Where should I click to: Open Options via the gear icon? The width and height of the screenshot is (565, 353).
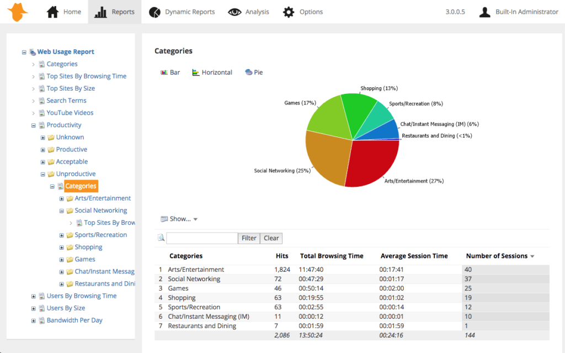coord(289,11)
